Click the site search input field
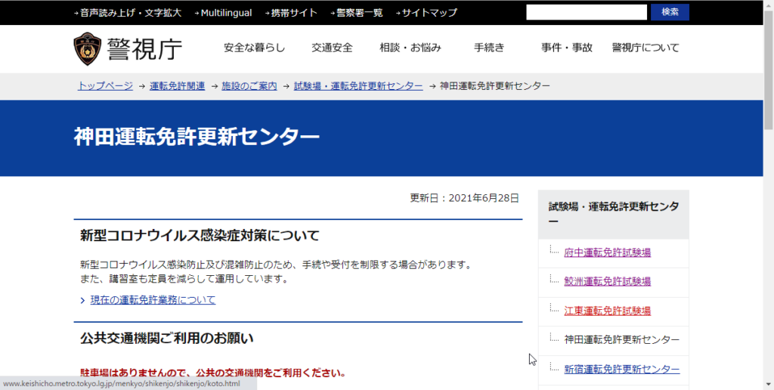The image size is (774, 390). [587, 12]
